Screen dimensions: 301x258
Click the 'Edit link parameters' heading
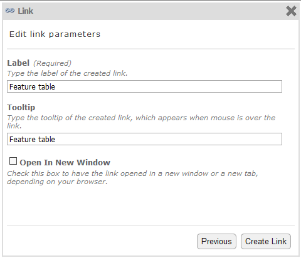pyautogui.click(x=55, y=34)
